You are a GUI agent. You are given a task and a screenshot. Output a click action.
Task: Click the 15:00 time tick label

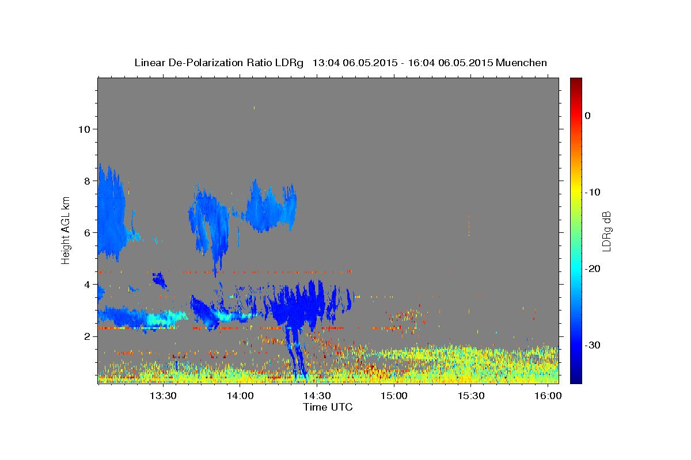[394, 396]
